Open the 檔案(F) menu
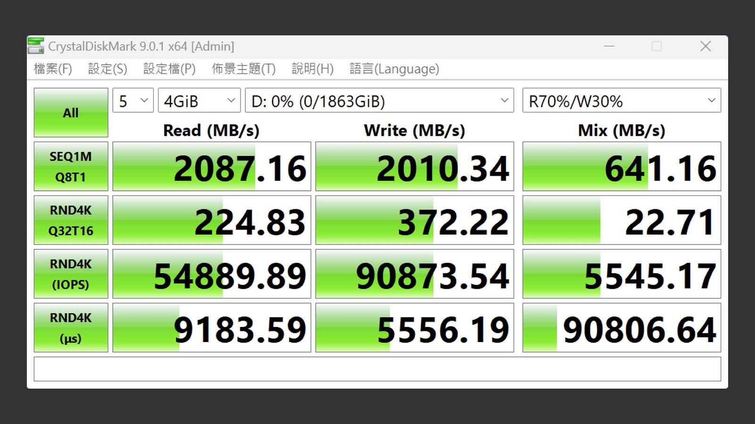The height and width of the screenshot is (424, 755). 53,69
